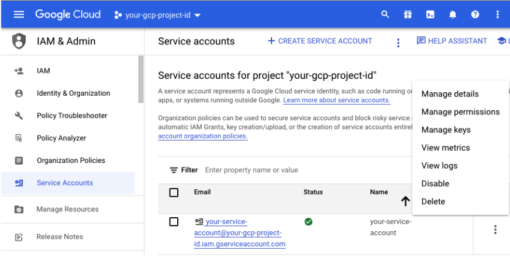
Task: Click Manage Resources folder icon
Action: pos(19,210)
